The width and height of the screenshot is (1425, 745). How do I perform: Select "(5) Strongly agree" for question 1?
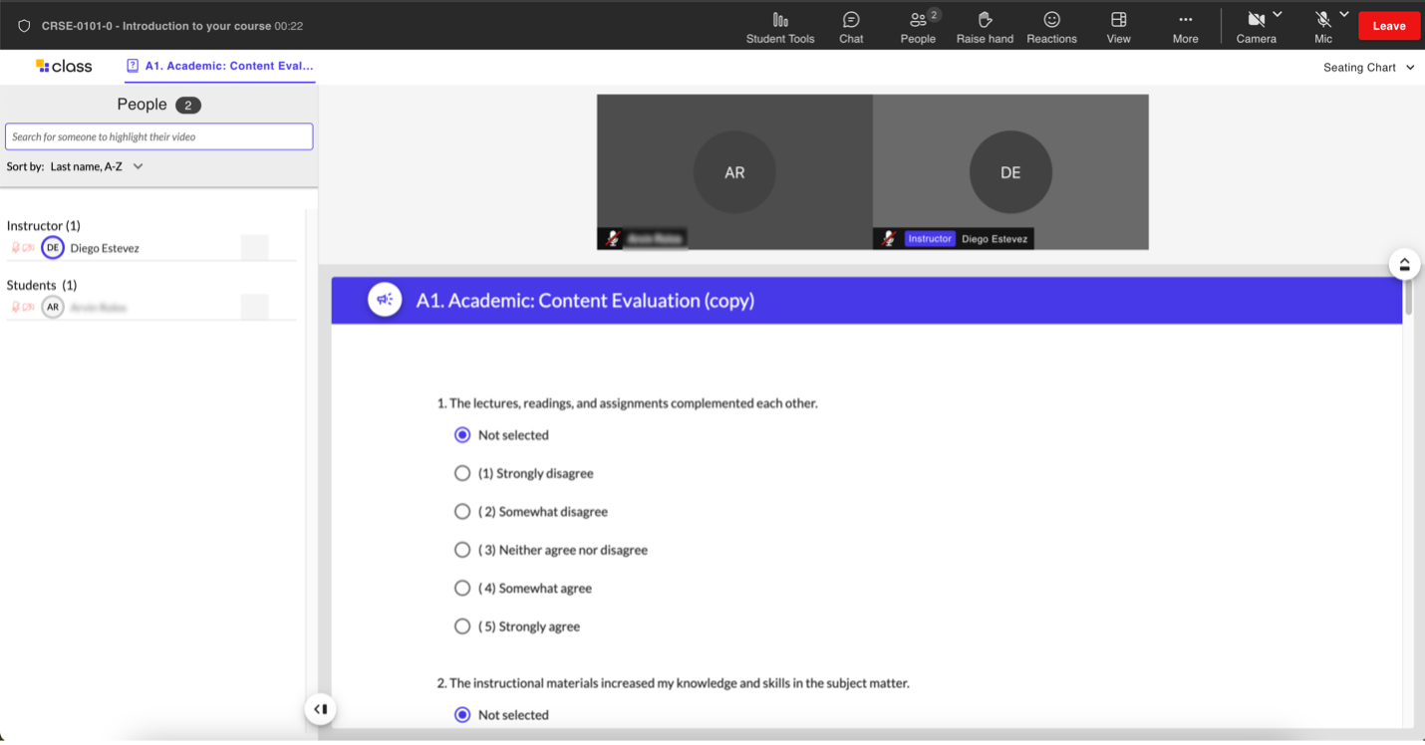coord(462,626)
